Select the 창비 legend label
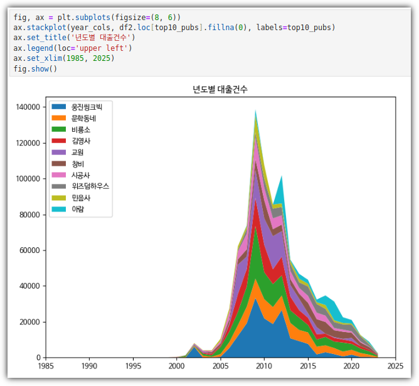This screenshot has height=386, width=419. click(78, 164)
